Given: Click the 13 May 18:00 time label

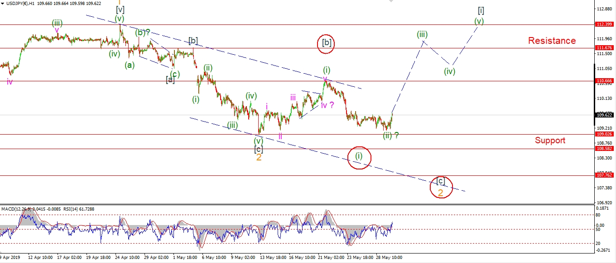Looking at the screenshot, I should 272,257.
